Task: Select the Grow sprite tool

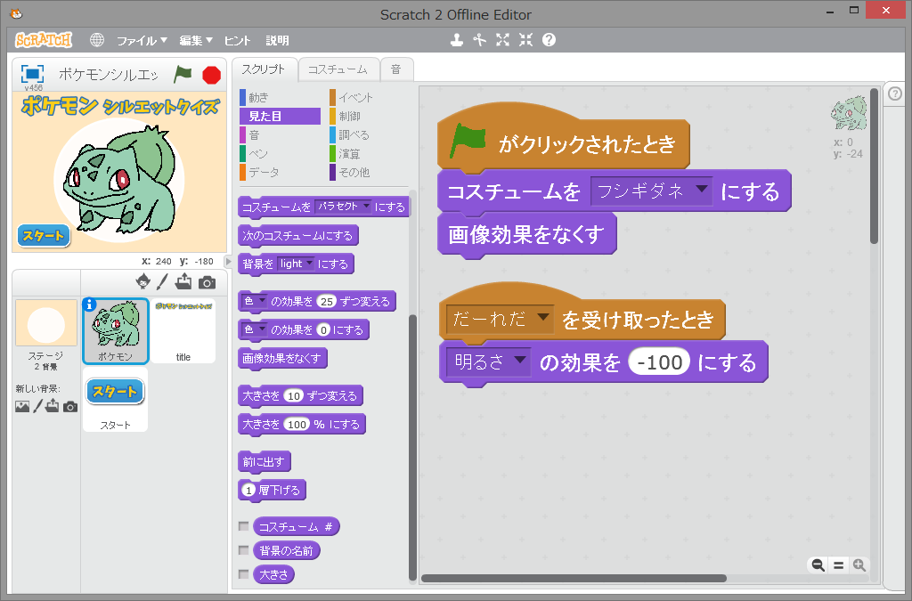Action: 502,40
